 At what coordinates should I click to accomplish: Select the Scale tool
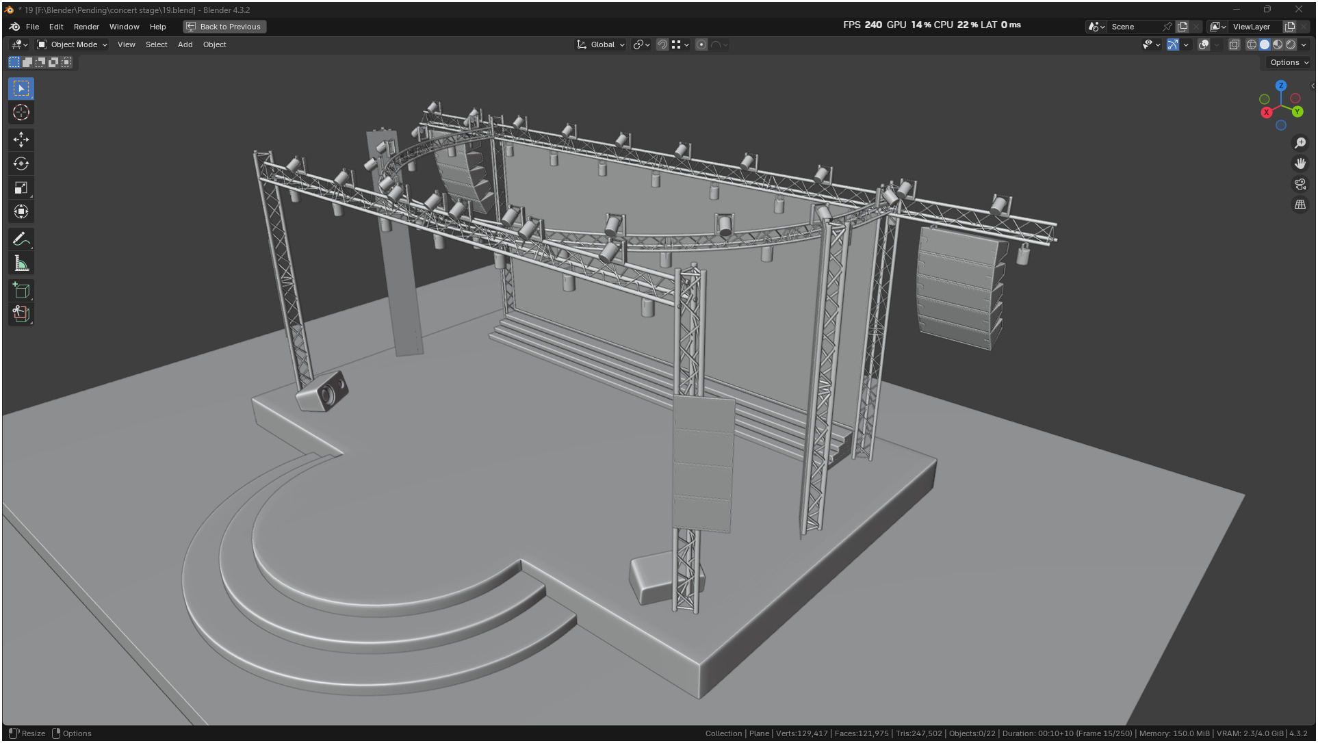tap(21, 187)
